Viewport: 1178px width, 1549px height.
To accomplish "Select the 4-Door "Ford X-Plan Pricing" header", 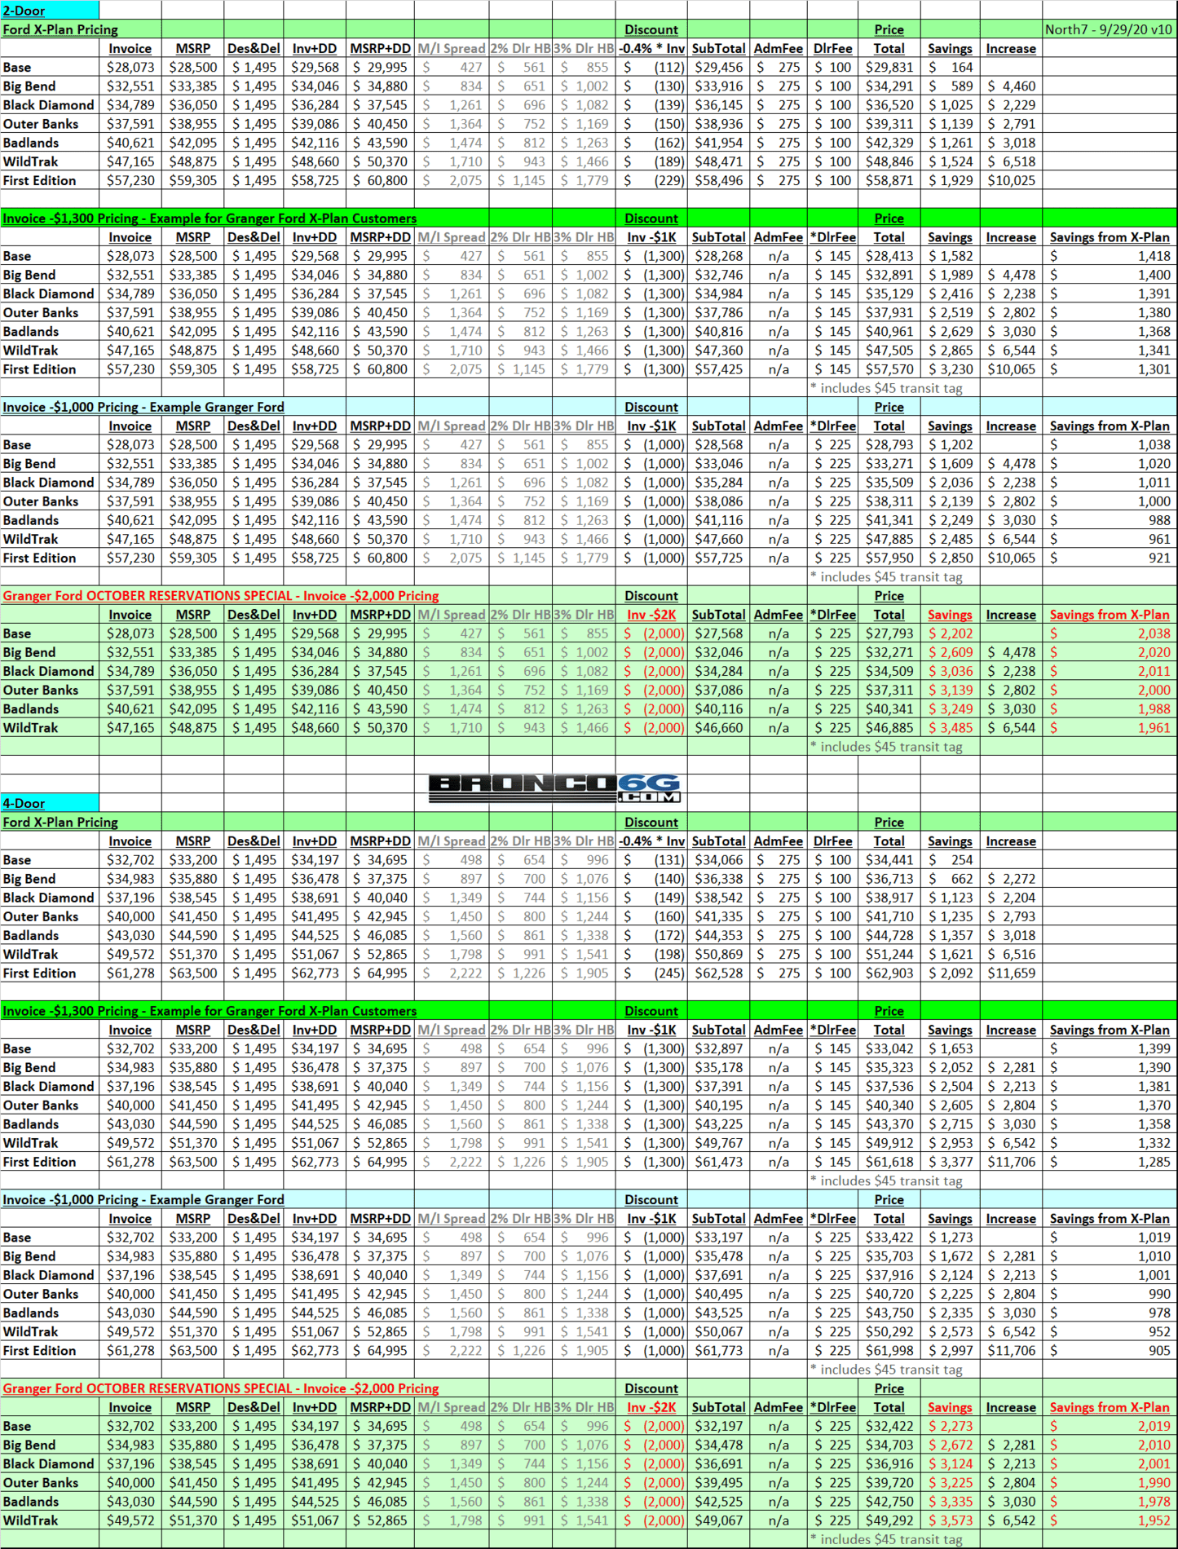I will (x=60, y=822).
